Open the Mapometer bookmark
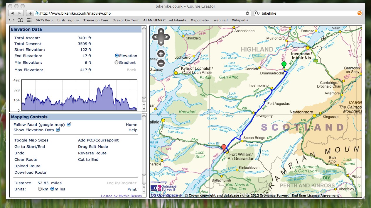Image resolution: width=371 pixels, height=208 pixels. click(x=200, y=20)
